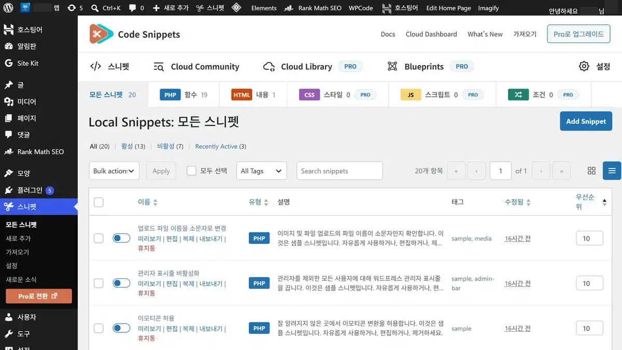Check the 업로드 파일 이름을 소문자로 변경 row checkbox
The height and width of the screenshot is (350, 622).
pyautogui.click(x=98, y=238)
